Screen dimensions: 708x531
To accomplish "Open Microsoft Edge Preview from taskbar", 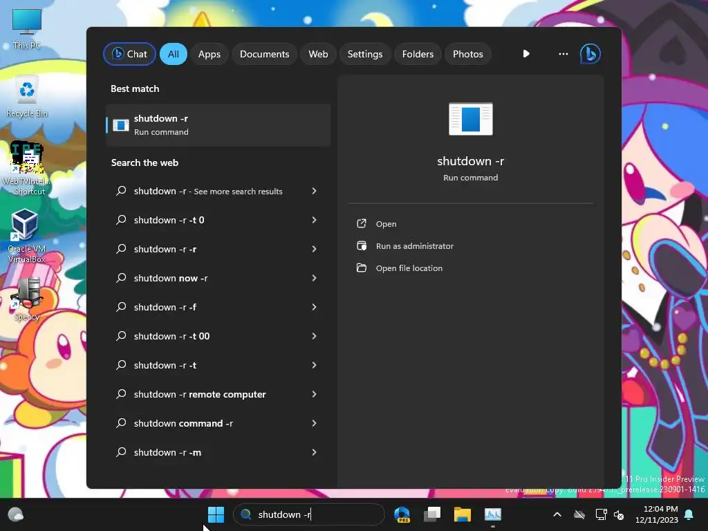I will (x=402, y=514).
